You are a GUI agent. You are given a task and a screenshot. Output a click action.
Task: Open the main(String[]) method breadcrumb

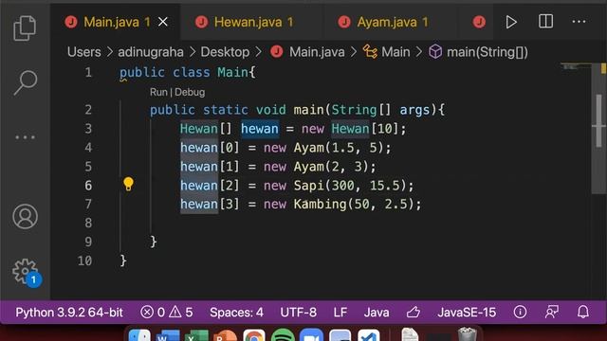(x=478, y=52)
